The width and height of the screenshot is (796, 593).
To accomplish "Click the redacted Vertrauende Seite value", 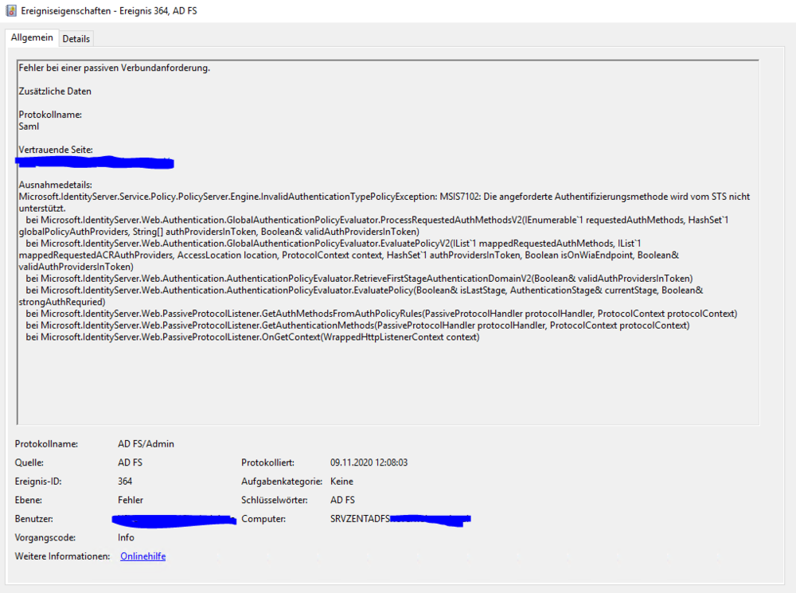I will [x=95, y=163].
